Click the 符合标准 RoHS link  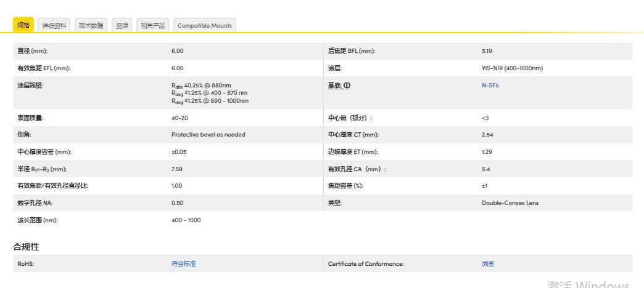coord(183,264)
